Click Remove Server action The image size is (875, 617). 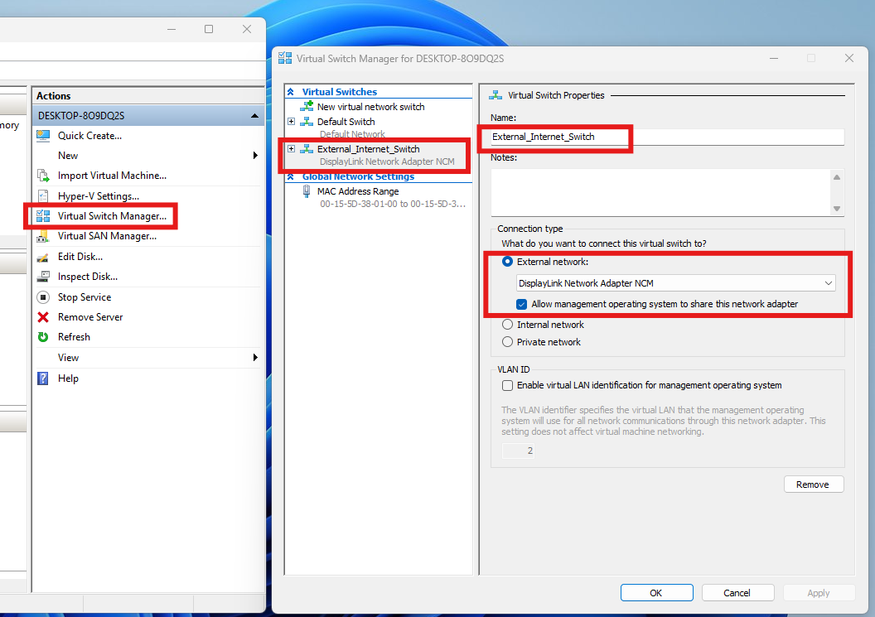coord(89,317)
